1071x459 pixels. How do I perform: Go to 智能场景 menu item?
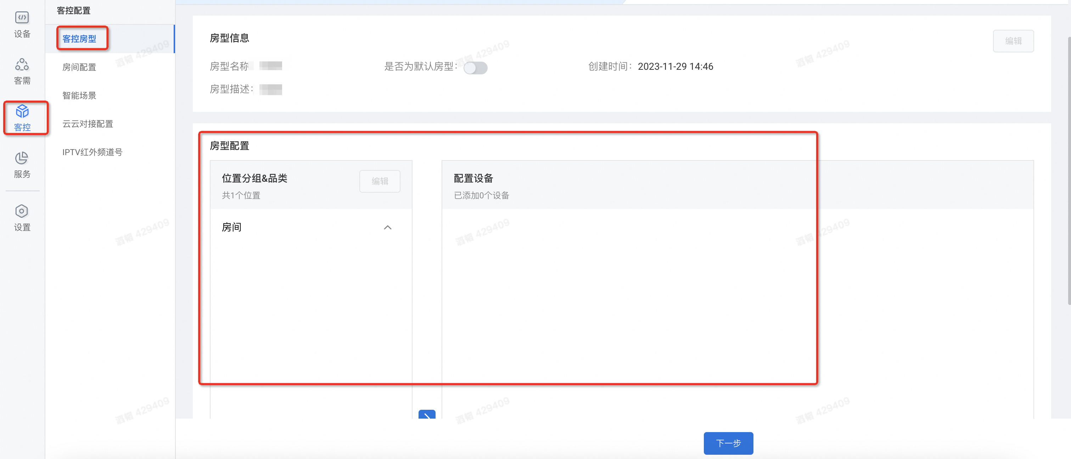click(x=79, y=95)
